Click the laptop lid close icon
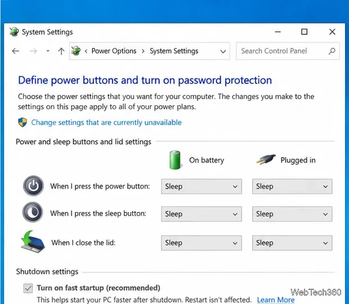The image size is (349, 304). (33, 242)
